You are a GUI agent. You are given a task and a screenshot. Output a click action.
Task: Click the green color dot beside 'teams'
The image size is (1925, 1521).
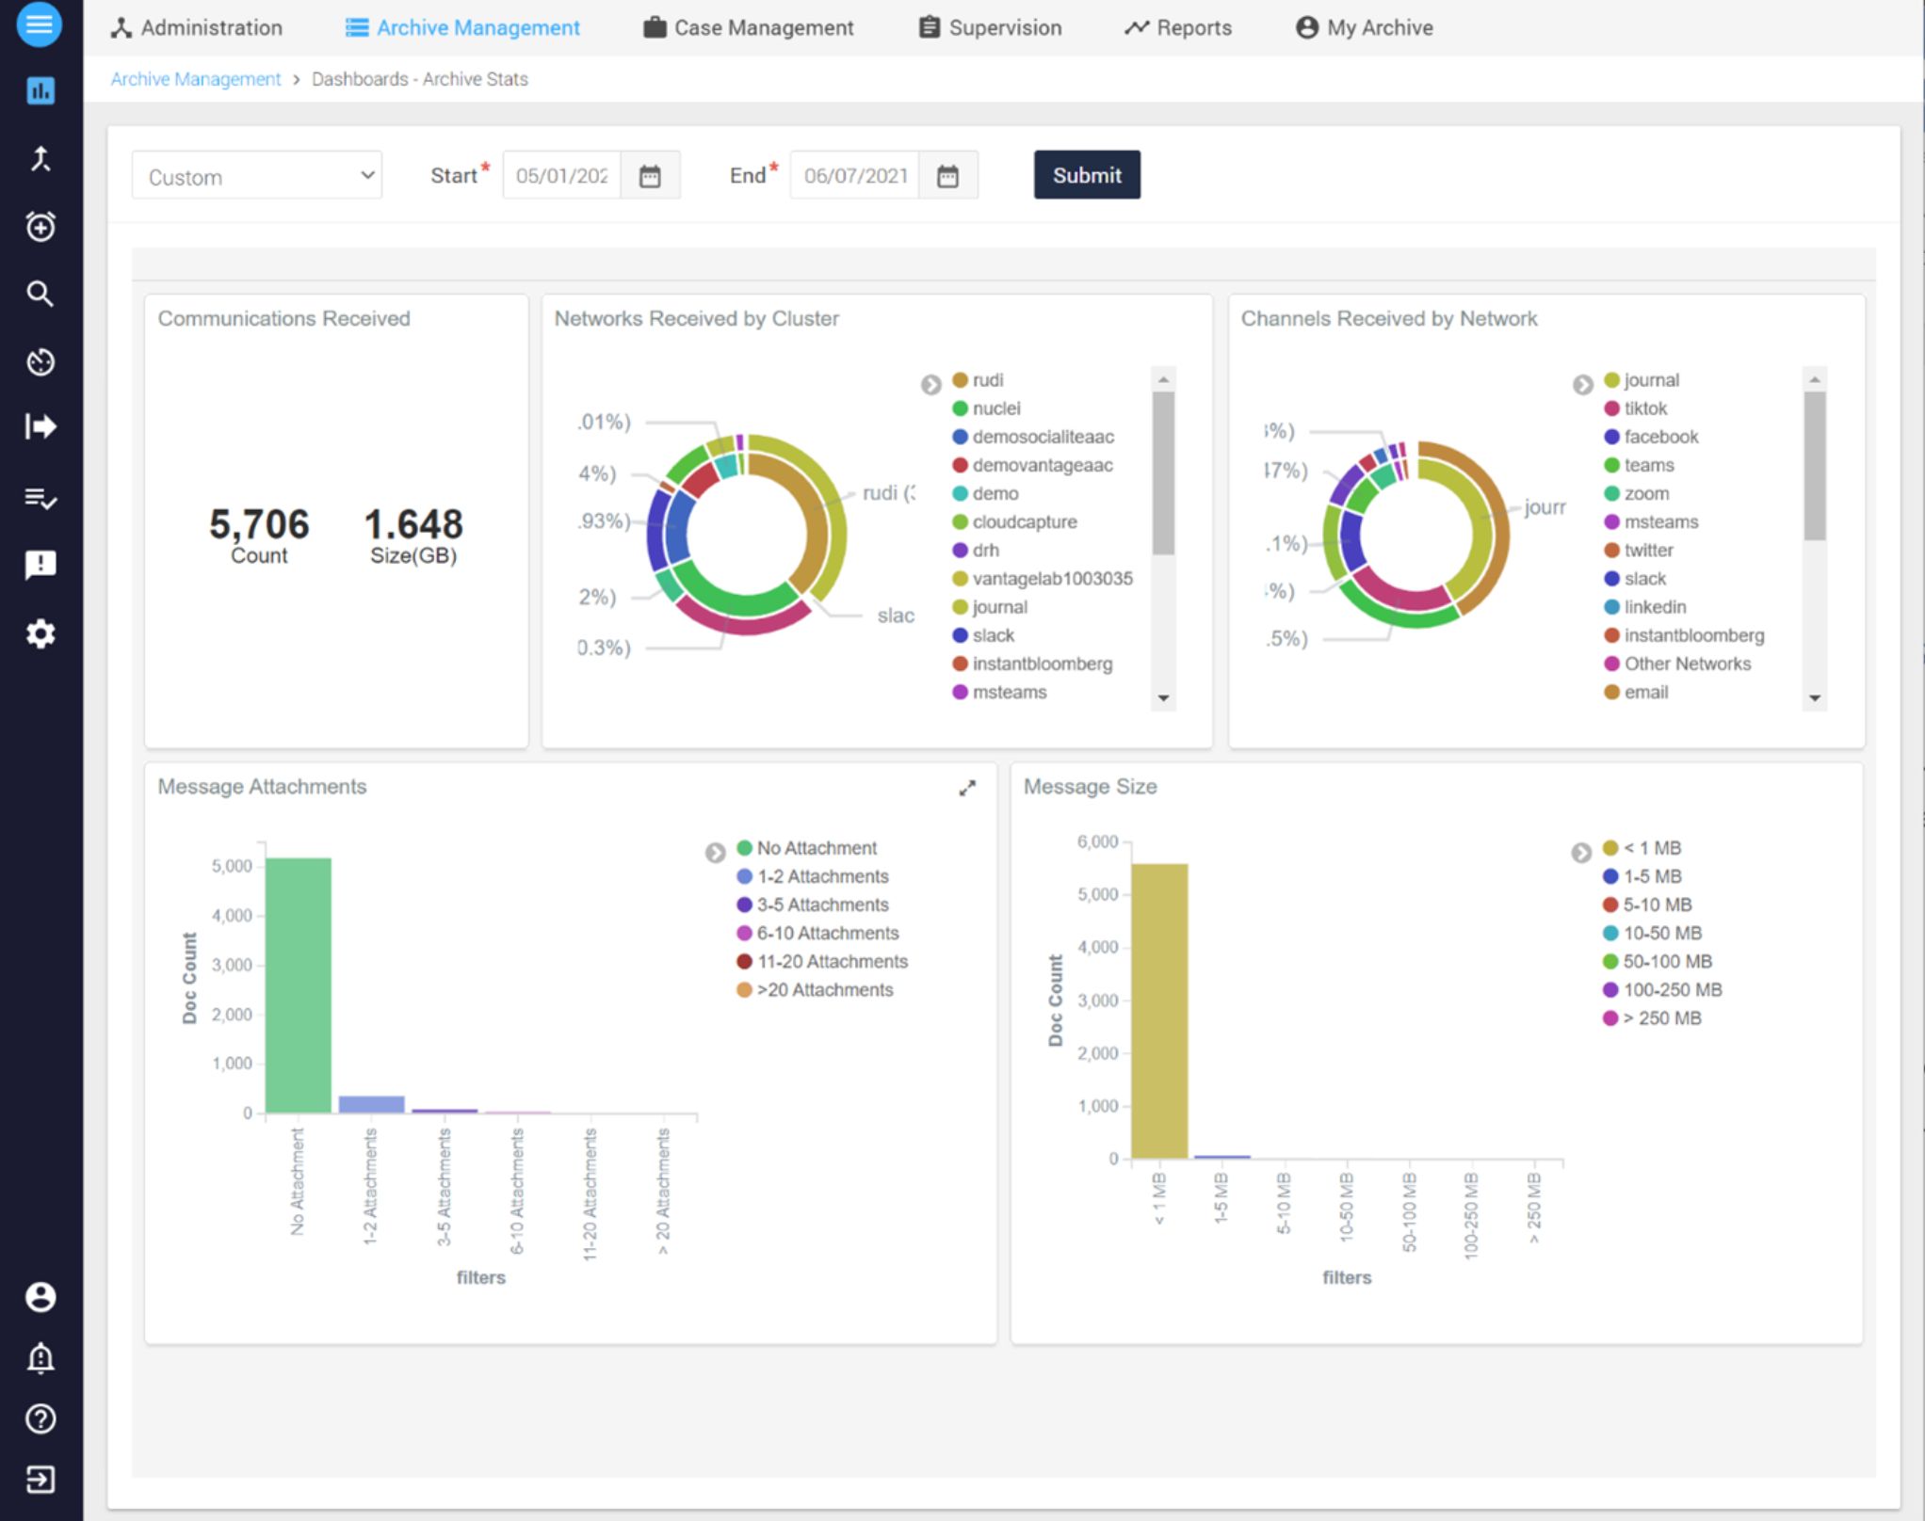(1612, 465)
